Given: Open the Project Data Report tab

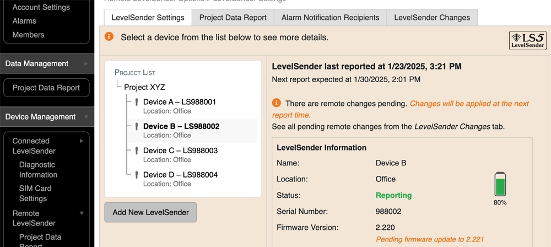Looking at the screenshot, I should 233,18.
